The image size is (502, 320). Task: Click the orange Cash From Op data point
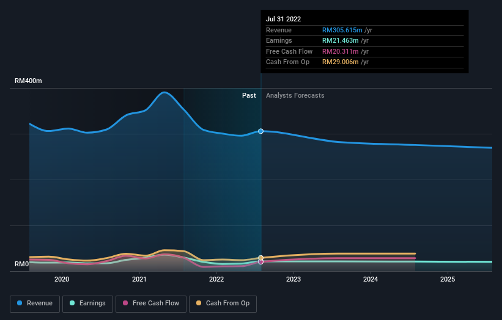(261, 258)
